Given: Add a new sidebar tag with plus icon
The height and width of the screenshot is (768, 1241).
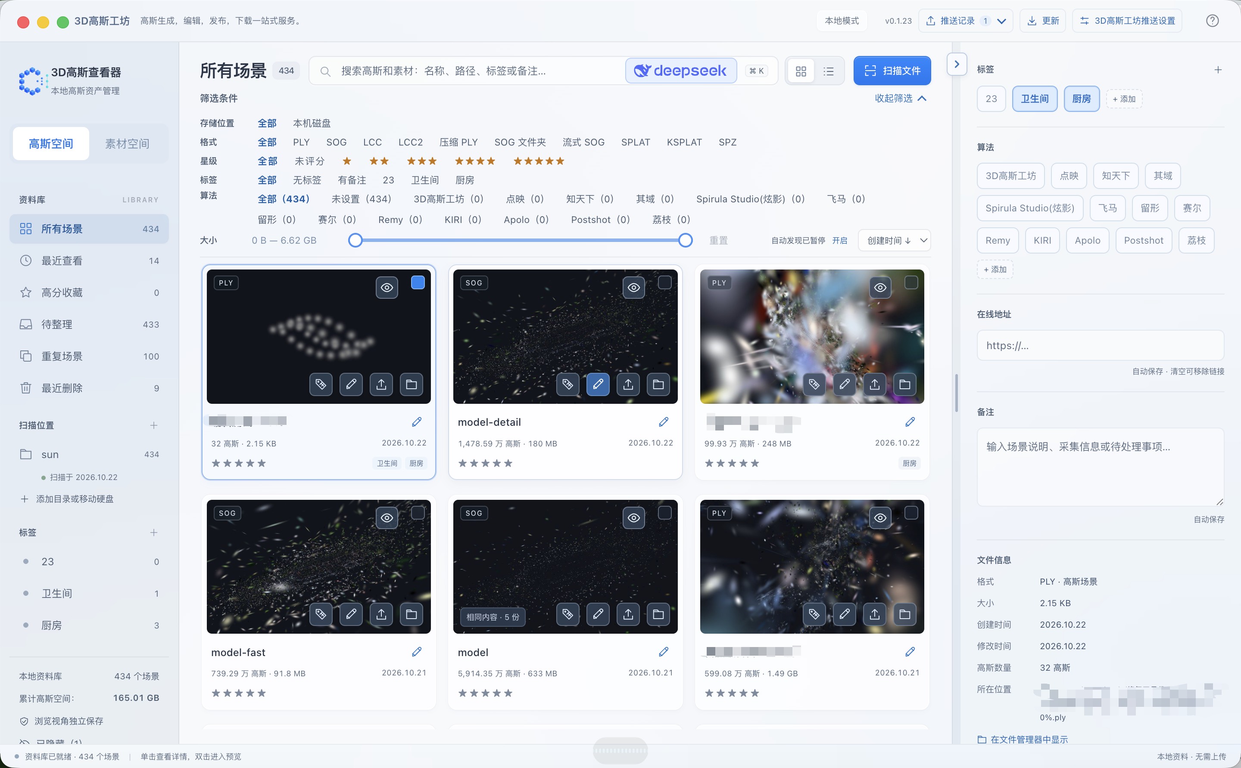Looking at the screenshot, I should pos(153,533).
